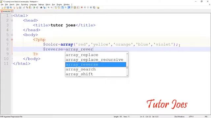Click the INS mode status bar entry
The height and width of the screenshot is (118, 211).
(x=206, y=117)
